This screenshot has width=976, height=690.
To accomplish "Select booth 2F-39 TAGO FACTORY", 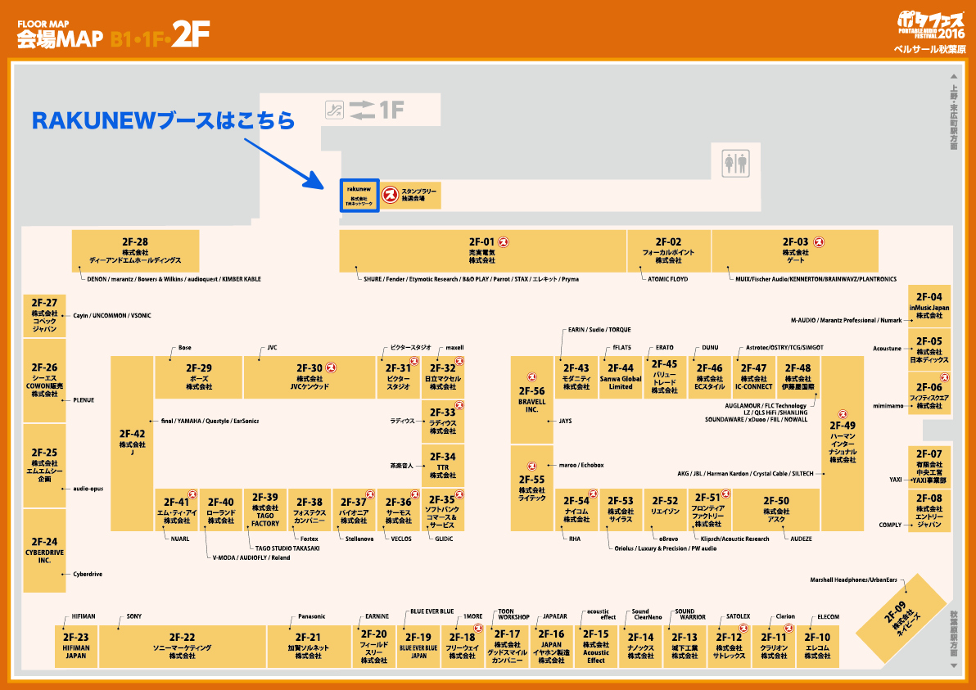I will pos(265,510).
